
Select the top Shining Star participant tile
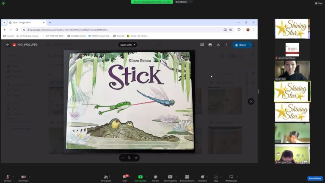(x=292, y=29)
